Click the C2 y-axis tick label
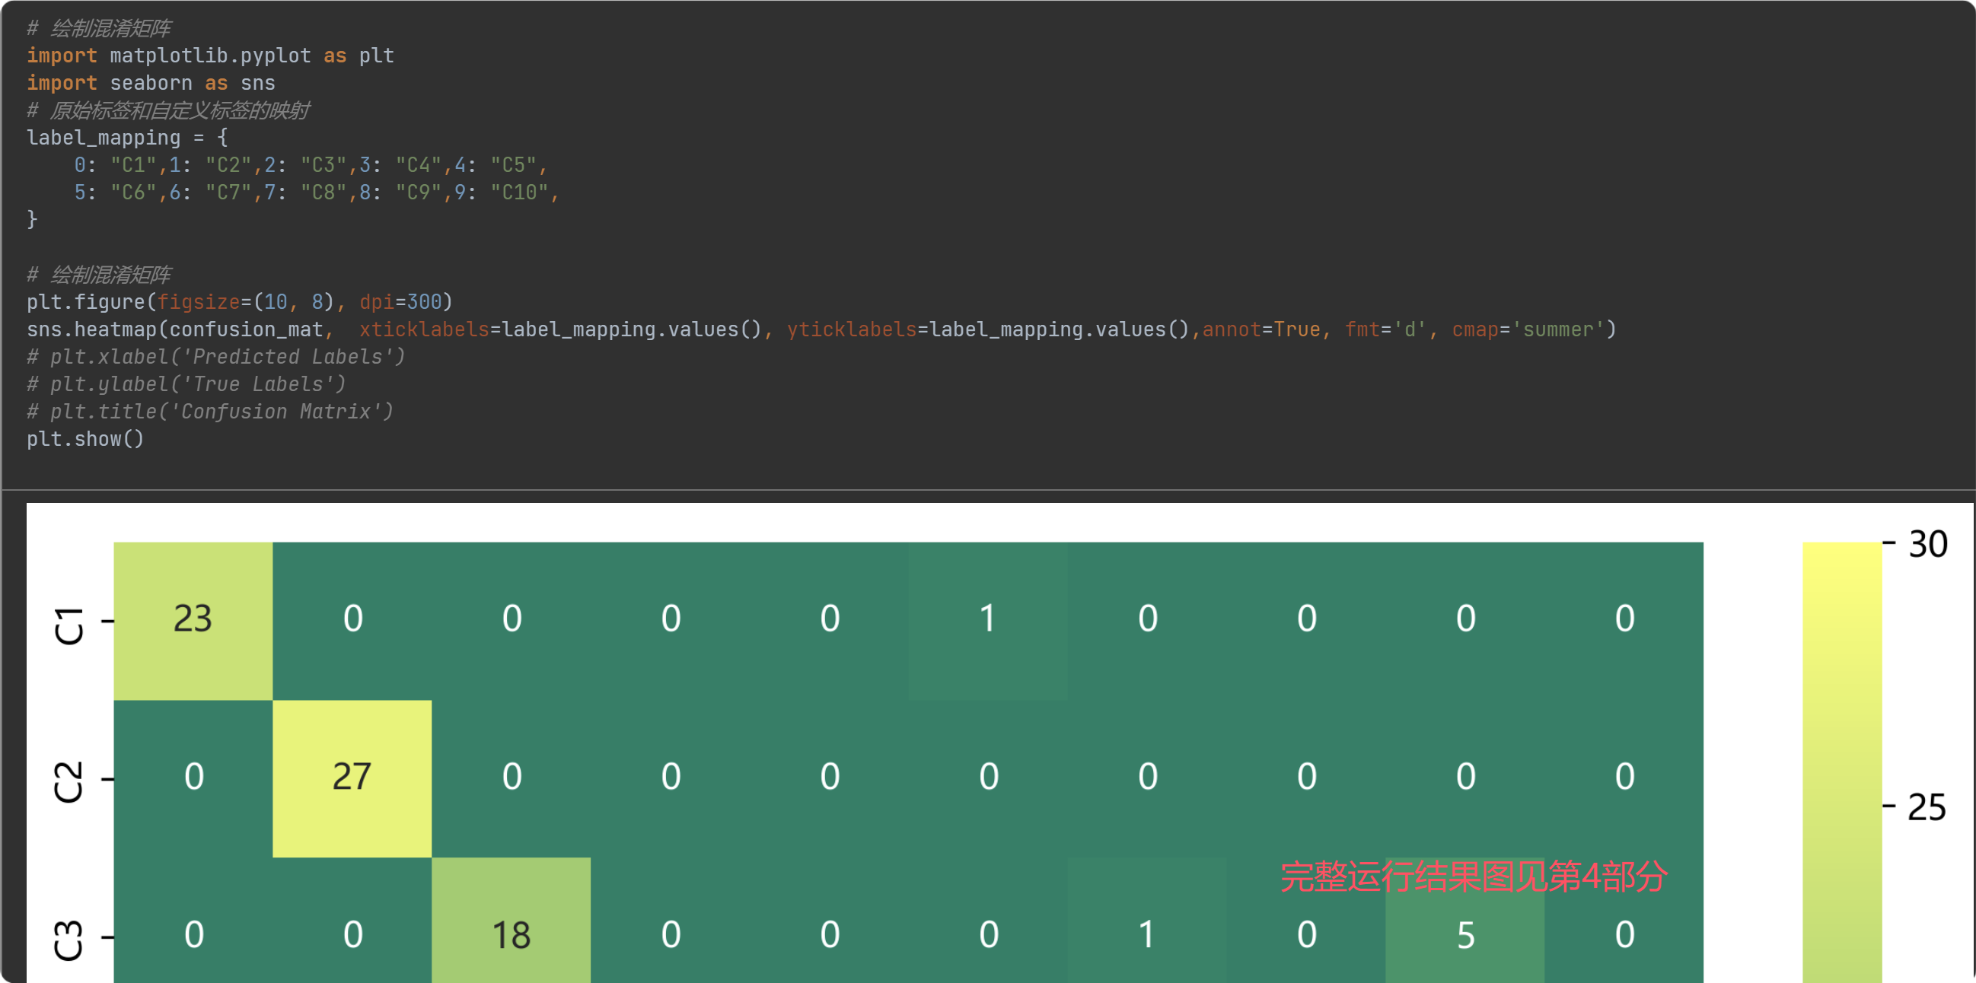1976x983 pixels. tap(69, 781)
